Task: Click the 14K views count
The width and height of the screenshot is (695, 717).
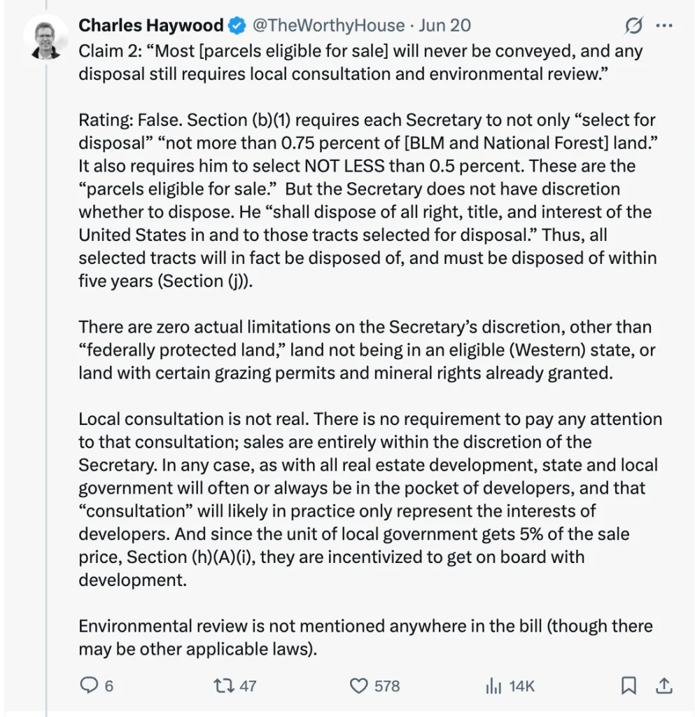Action: coord(522,686)
